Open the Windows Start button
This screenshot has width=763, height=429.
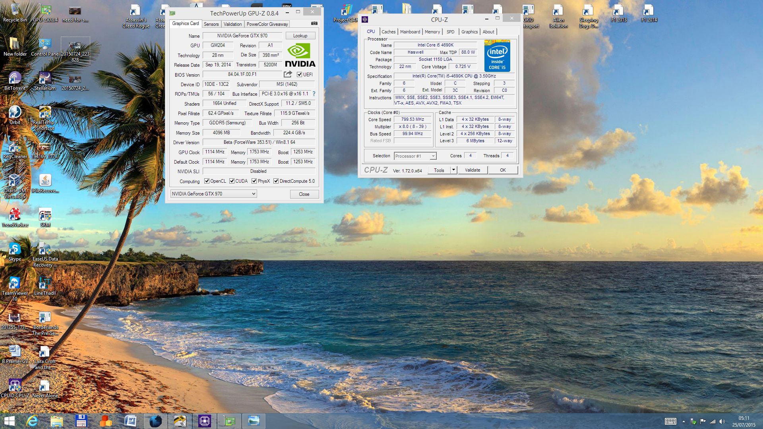point(9,421)
